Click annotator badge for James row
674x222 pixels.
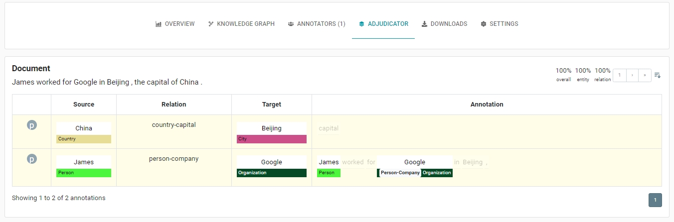32,159
